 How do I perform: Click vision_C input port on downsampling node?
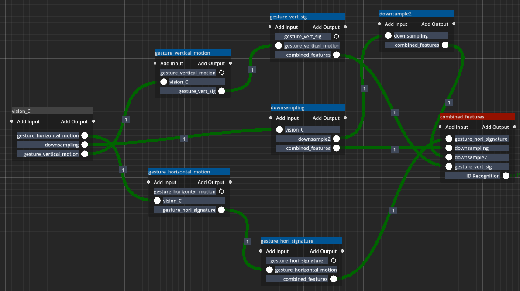tap(279, 129)
